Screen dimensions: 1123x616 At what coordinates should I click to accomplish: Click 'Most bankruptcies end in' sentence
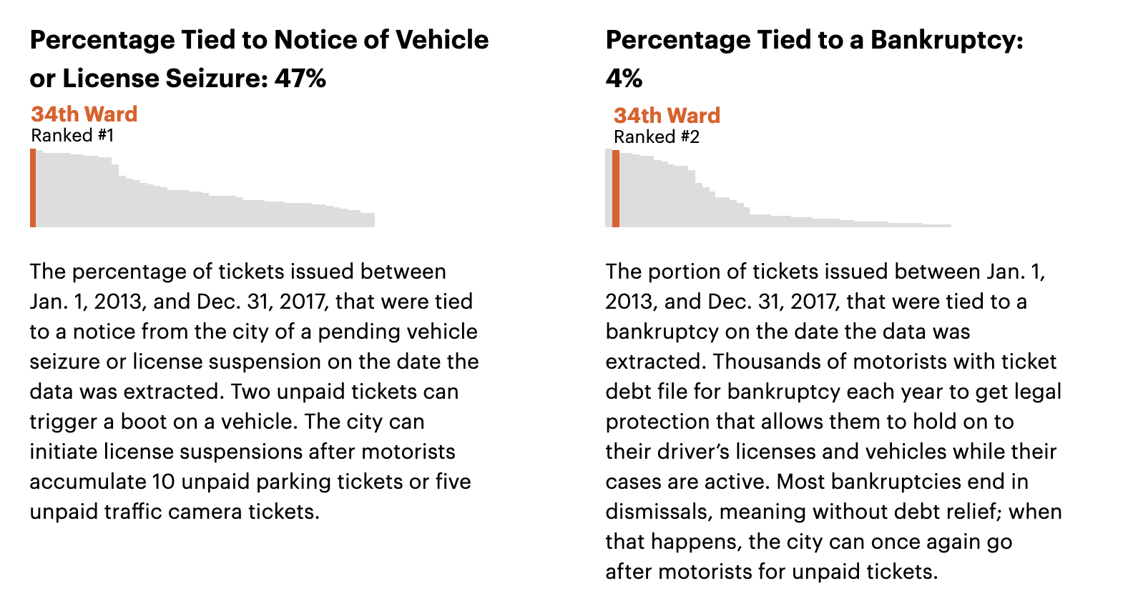click(902, 482)
